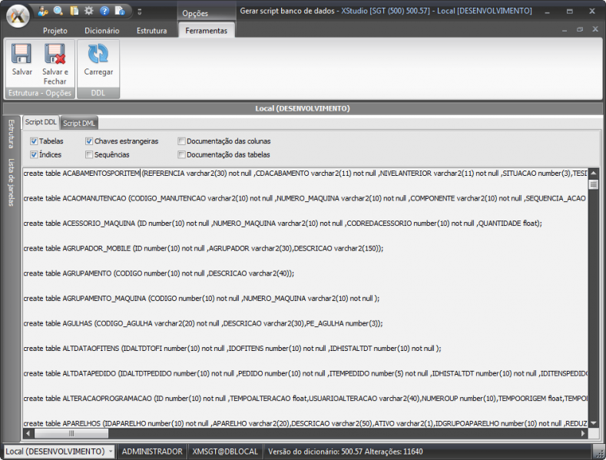Viewport: 606px width, 460px height.
Task: Enable the Sequências checkbox
Action: [89, 154]
